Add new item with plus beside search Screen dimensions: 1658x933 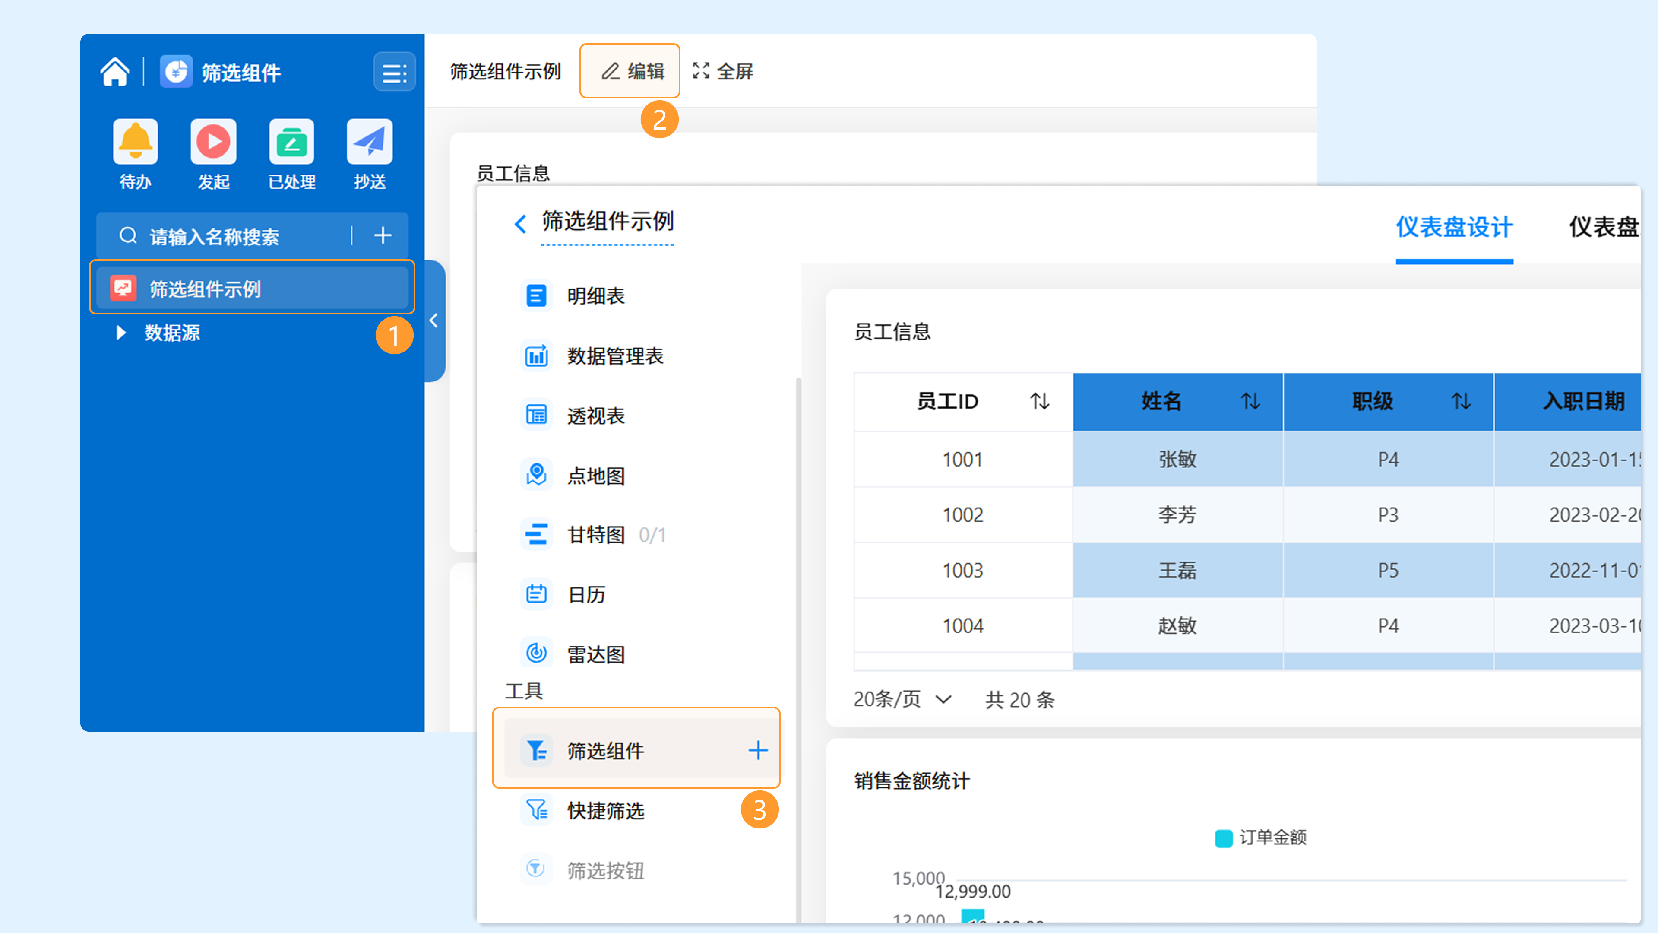click(x=383, y=236)
